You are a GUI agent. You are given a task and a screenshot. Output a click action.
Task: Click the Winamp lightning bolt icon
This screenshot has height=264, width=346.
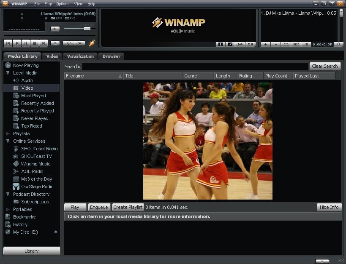[x=92, y=43]
